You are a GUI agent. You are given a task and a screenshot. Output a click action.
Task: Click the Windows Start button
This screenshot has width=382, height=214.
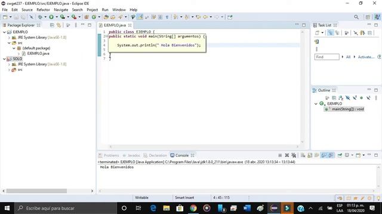tap(7, 208)
